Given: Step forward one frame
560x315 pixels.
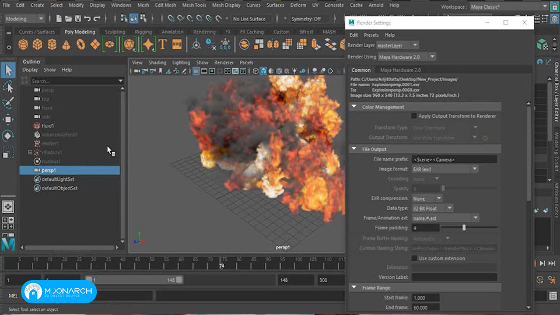Looking at the screenshot, I should (x=542, y=263).
